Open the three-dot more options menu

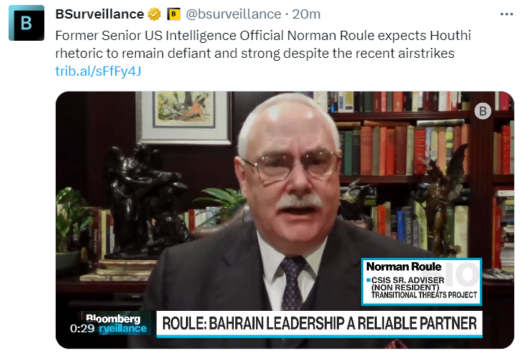click(x=506, y=14)
